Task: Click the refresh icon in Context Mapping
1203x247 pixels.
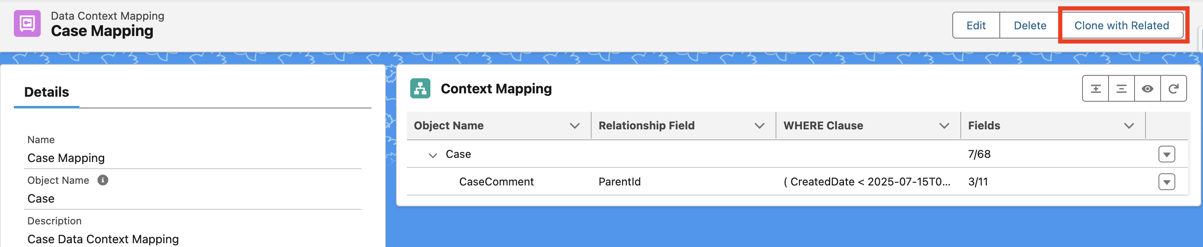Action: pyautogui.click(x=1173, y=89)
